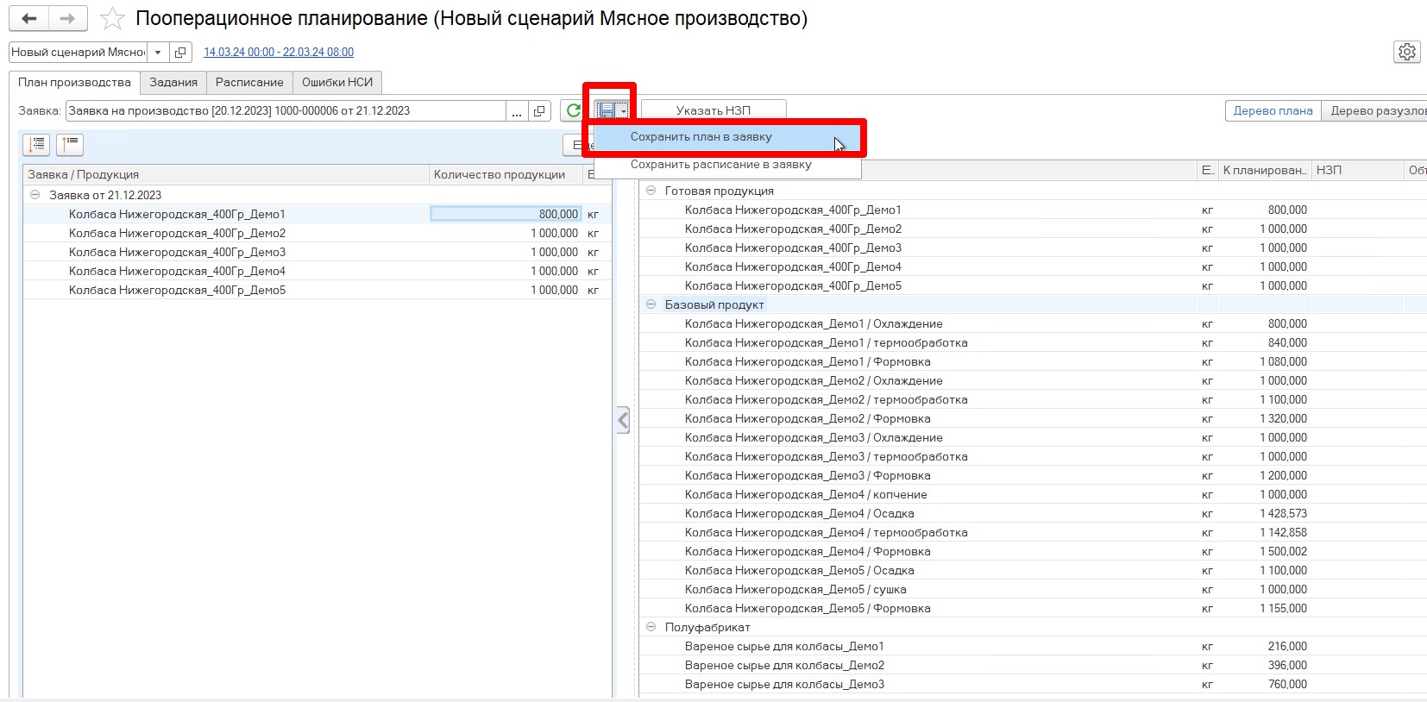Image resolution: width=1427 pixels, height=702 pixels.
Task: Open the Заявка document via open icon
Action: [x=539, y=111]
